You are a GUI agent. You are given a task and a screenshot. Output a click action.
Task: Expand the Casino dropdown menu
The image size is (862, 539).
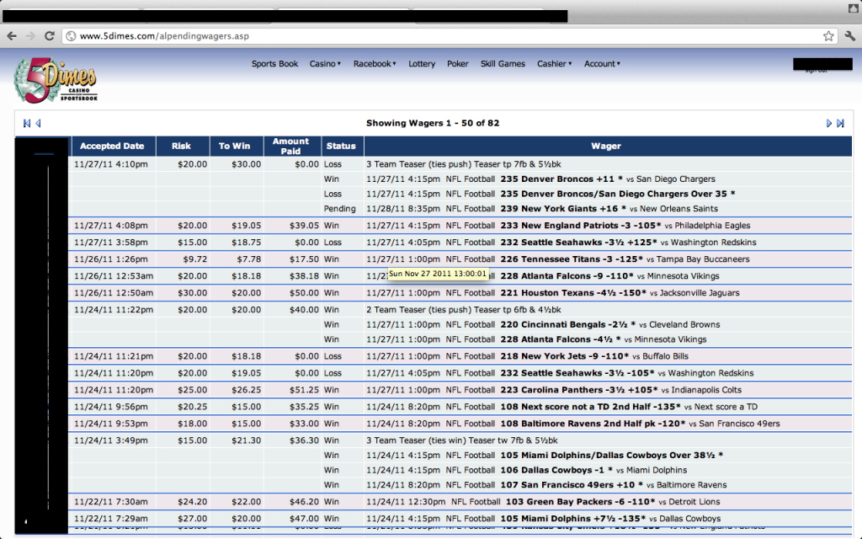[x=325, y=64]
